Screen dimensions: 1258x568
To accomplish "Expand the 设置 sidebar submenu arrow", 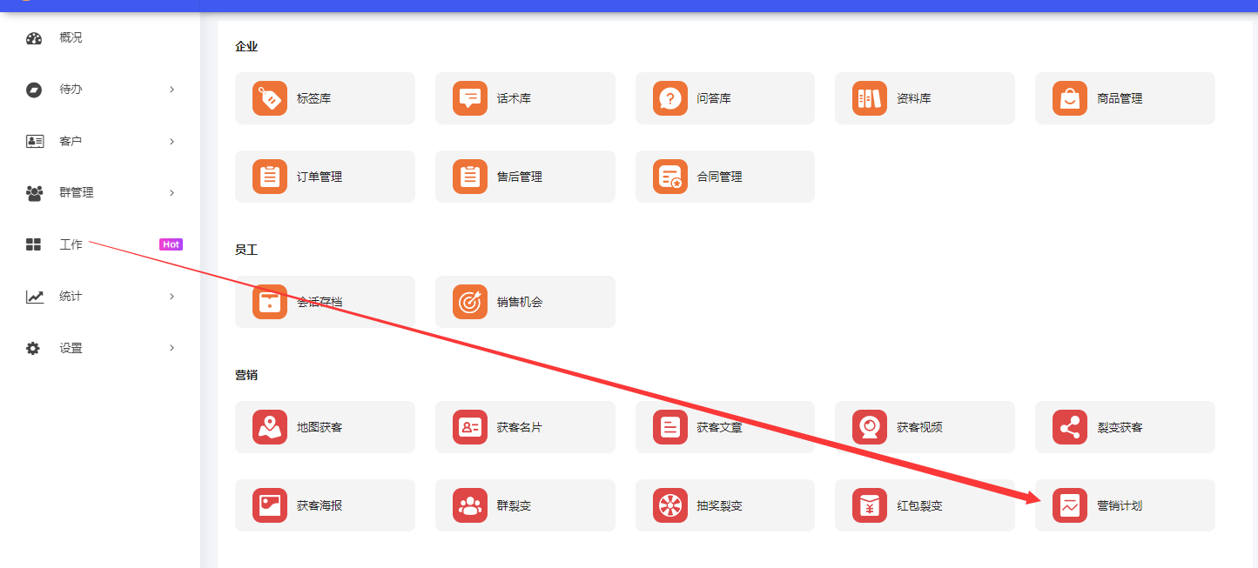I will [172, 348].
